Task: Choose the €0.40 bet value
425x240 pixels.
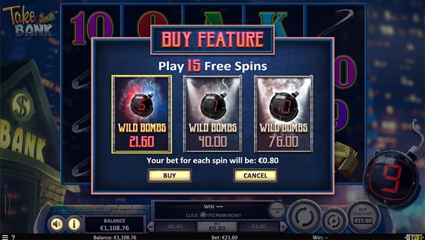Action: tap(175, 227)
